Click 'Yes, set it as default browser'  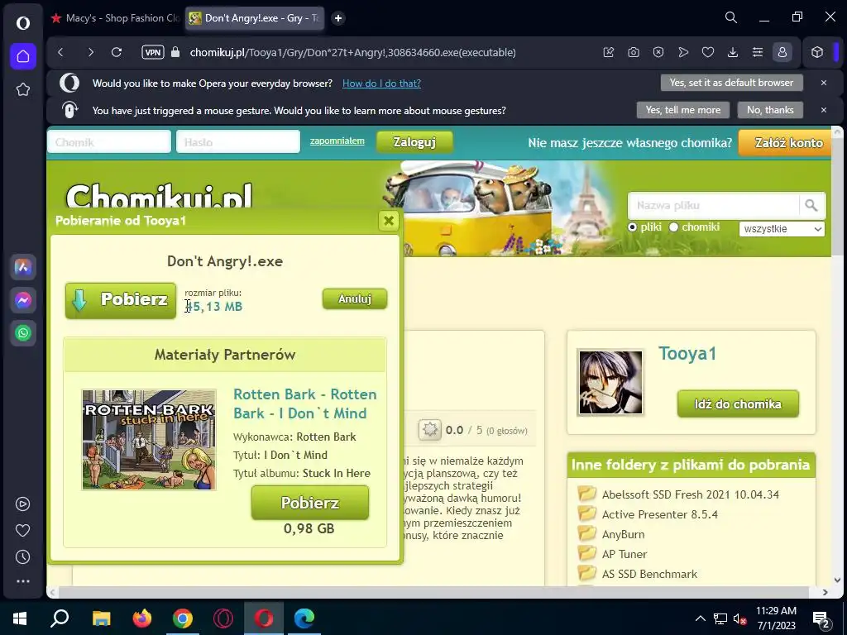coord(731,83)
